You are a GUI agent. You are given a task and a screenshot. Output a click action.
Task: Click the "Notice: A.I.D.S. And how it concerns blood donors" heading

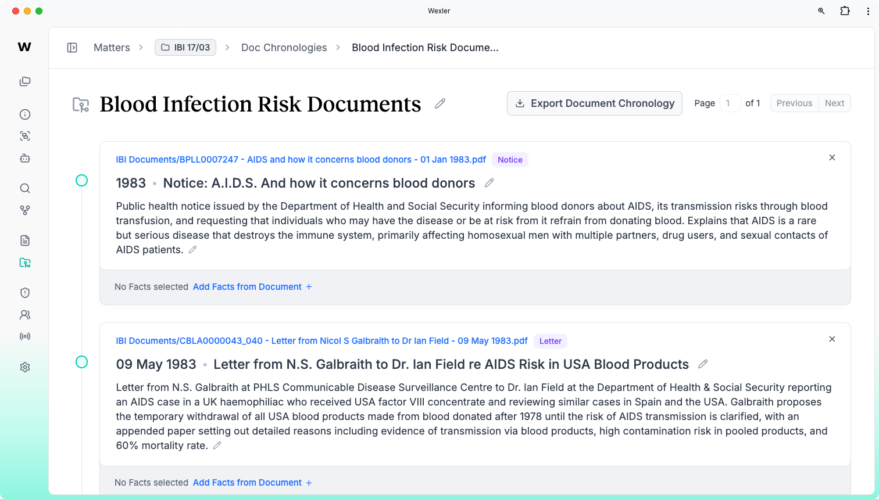pyautogui.click(x=319, y=183)
